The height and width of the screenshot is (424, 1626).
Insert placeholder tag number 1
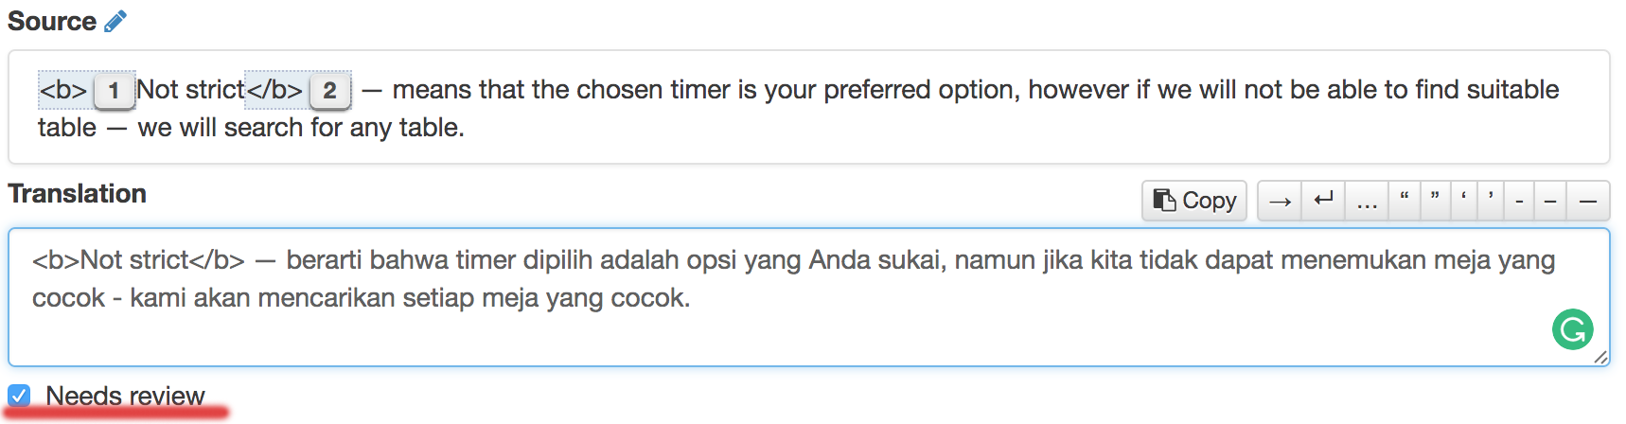pos(114,91)
